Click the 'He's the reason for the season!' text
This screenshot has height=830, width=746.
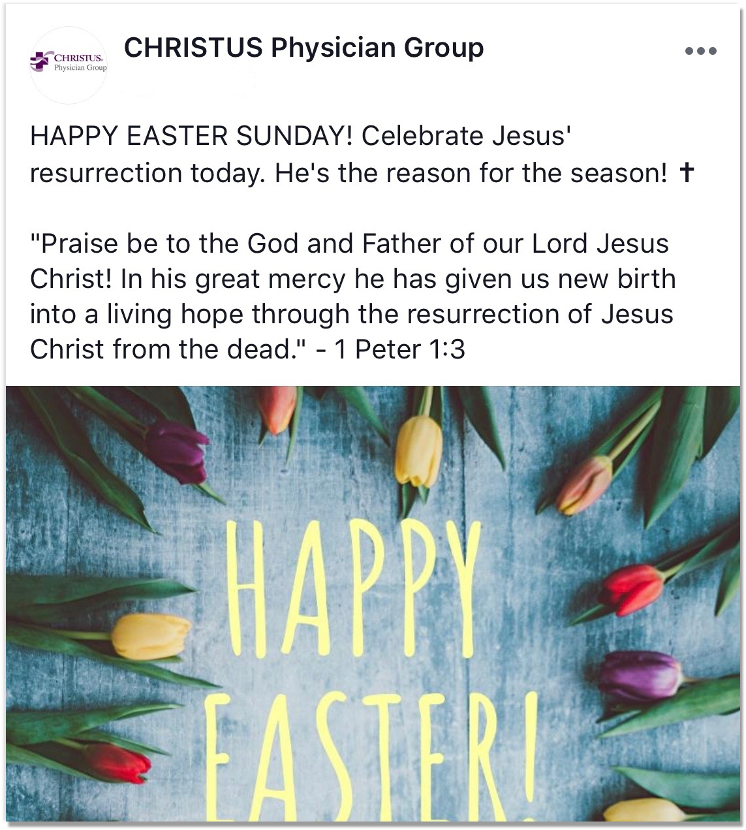tap(471, 173)
